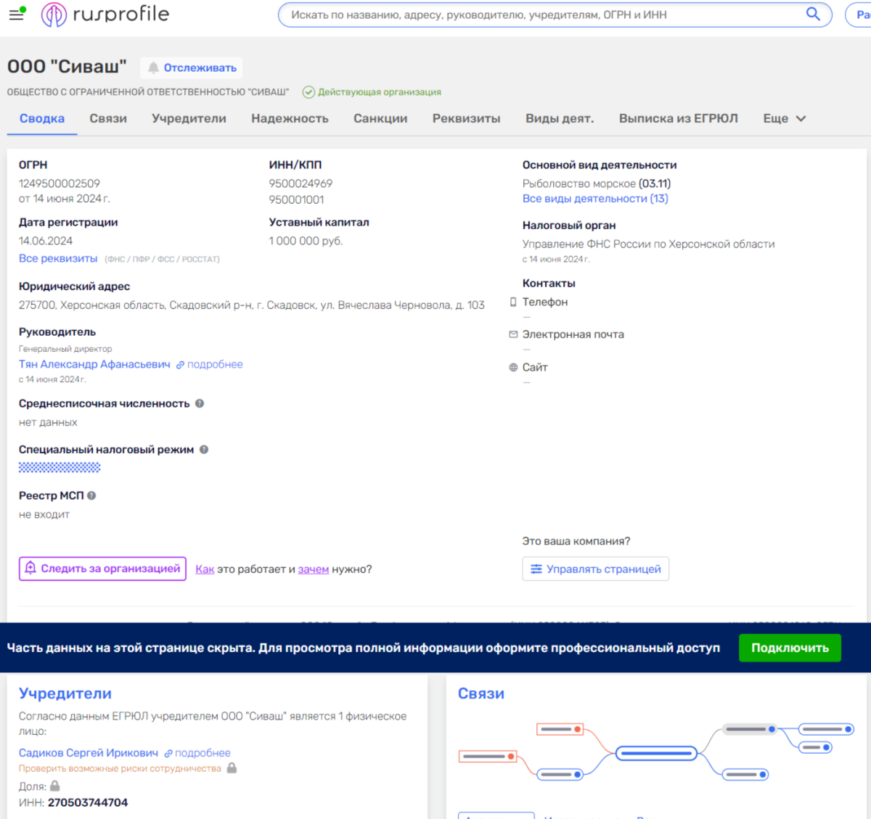
Task: Go to the Надежность tab
Action: tap(290, 118)
